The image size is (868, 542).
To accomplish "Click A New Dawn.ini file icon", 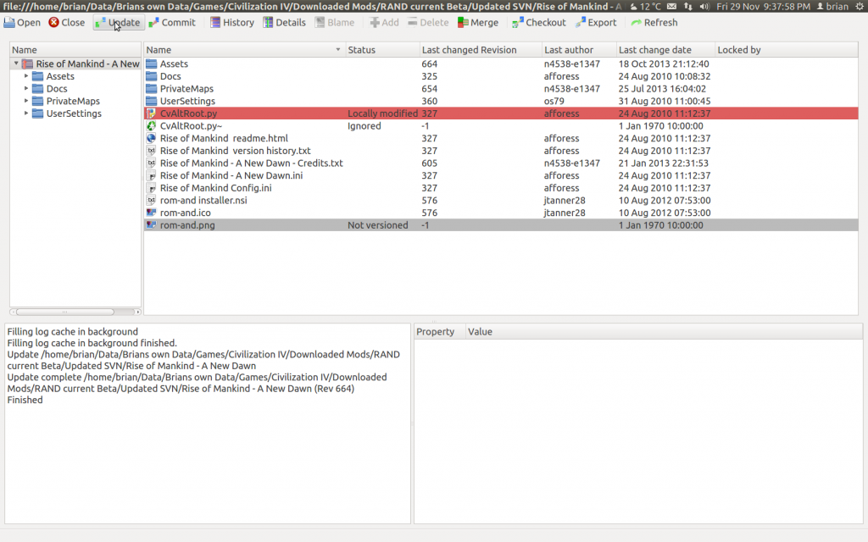I will tap(151, 175).
